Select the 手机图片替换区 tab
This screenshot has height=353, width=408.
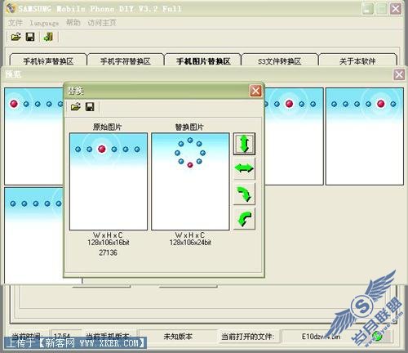click(203, 60)
